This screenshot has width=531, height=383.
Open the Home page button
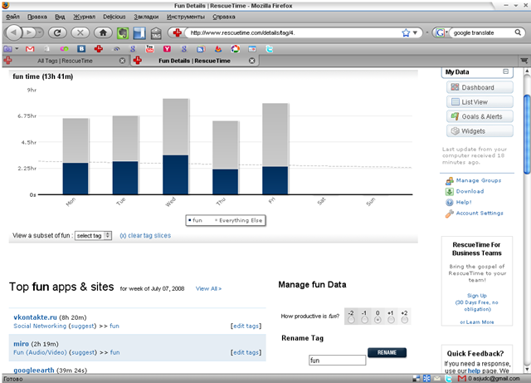pyautogui.click(x=103, y=32)
